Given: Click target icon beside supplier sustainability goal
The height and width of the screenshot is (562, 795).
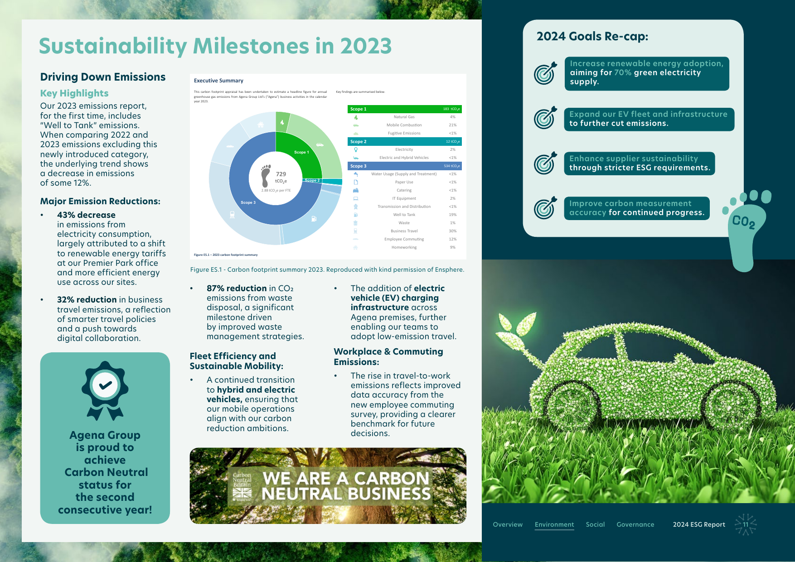Looking at the screenshot, I should coord(545,163).
